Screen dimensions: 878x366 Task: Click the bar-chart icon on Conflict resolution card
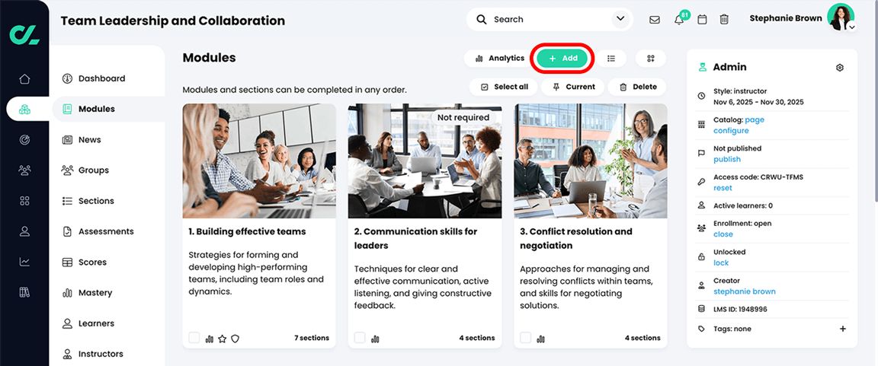click(x=541, y=339)
